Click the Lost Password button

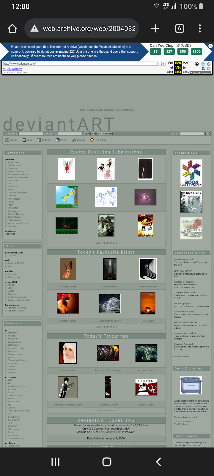click(105, 134)
